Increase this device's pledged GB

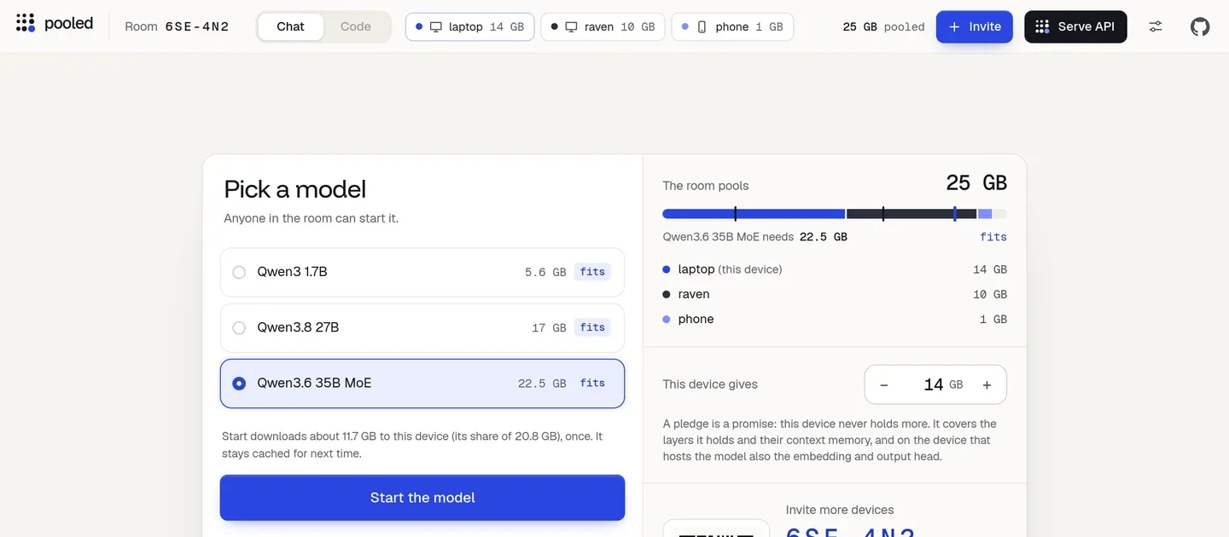tap(987, 384)
